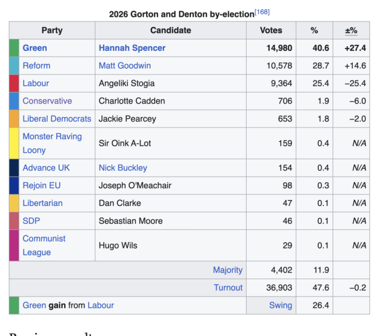The image size is (382, 336).
Task: Click the ±% column header abbreviation
Action: (351, 30)
